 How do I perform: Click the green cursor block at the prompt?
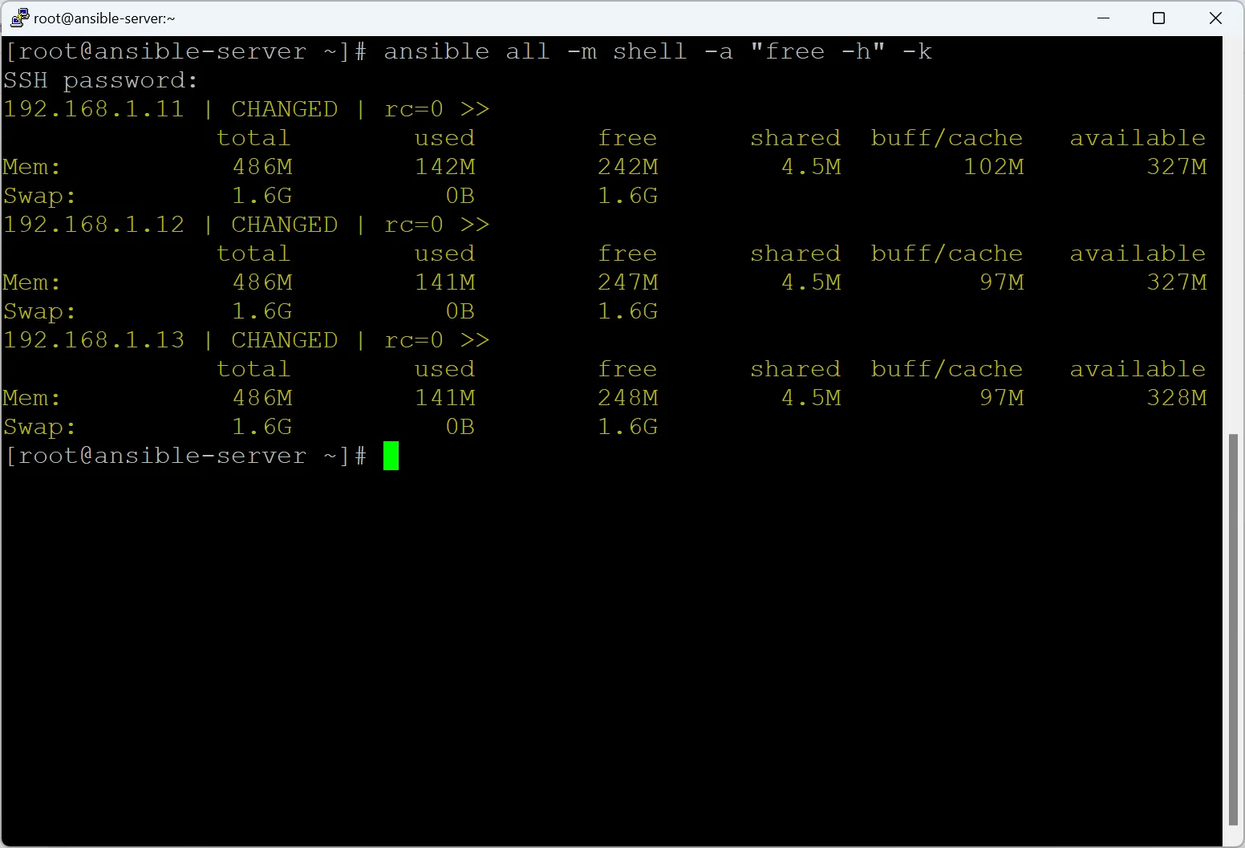tap(391, 456)
